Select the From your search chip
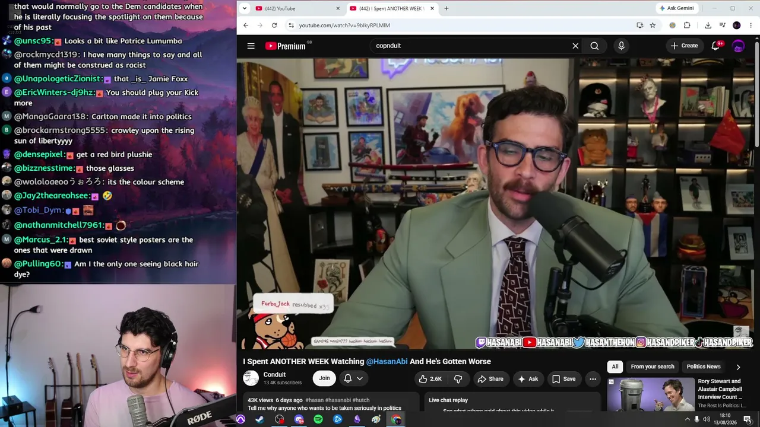Screen dimensions: 760x427 tap(653, 367)
